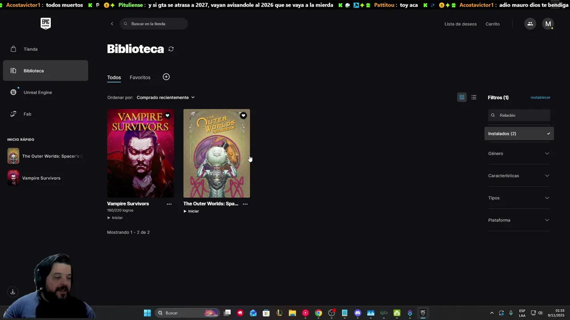Click the 160/220 logros text
The image size is (570, 320).
(x=120, y=210)
